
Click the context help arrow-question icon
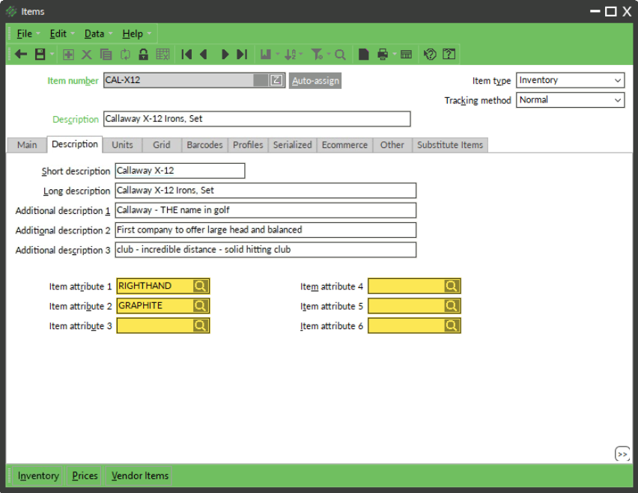point(430,55)
